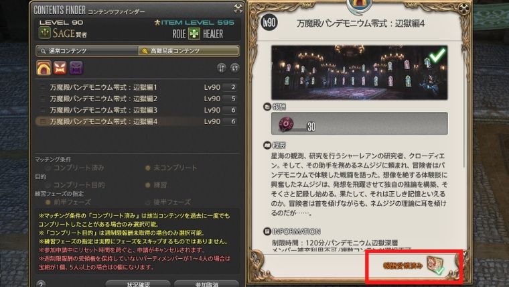Switch to the 高難易度コンテンツ tab
Image resolution: width=509 pixels, height=287 pixels.
(x=189, y=51)
